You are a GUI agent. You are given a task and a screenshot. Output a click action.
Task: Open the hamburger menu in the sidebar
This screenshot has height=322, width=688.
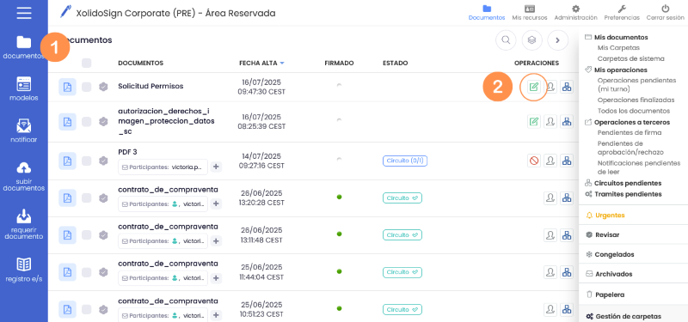24,13
